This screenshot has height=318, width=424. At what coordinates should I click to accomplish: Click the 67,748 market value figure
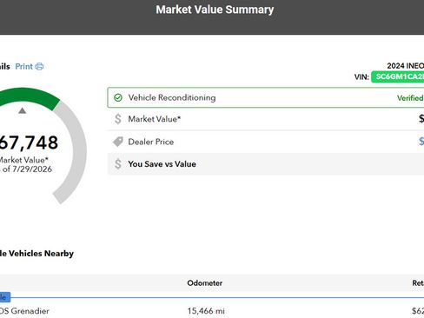click(x=29, y=142)
